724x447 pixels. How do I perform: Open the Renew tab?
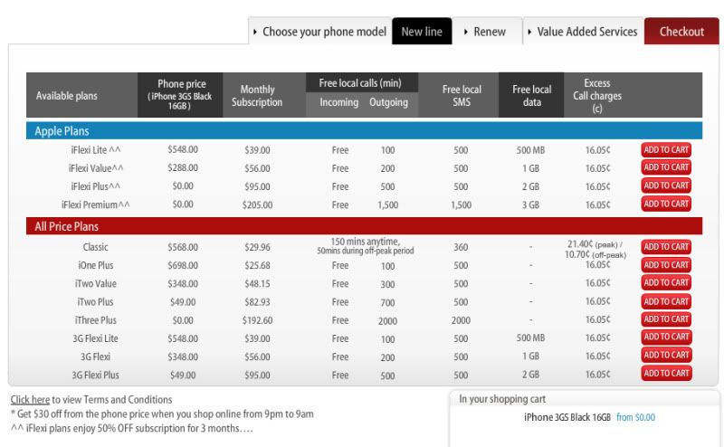485,32
